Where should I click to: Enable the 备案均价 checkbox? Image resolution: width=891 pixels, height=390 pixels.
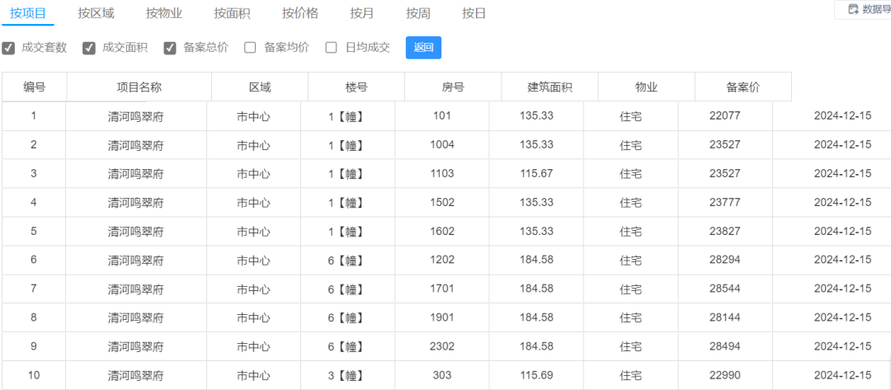click(251, 48)
